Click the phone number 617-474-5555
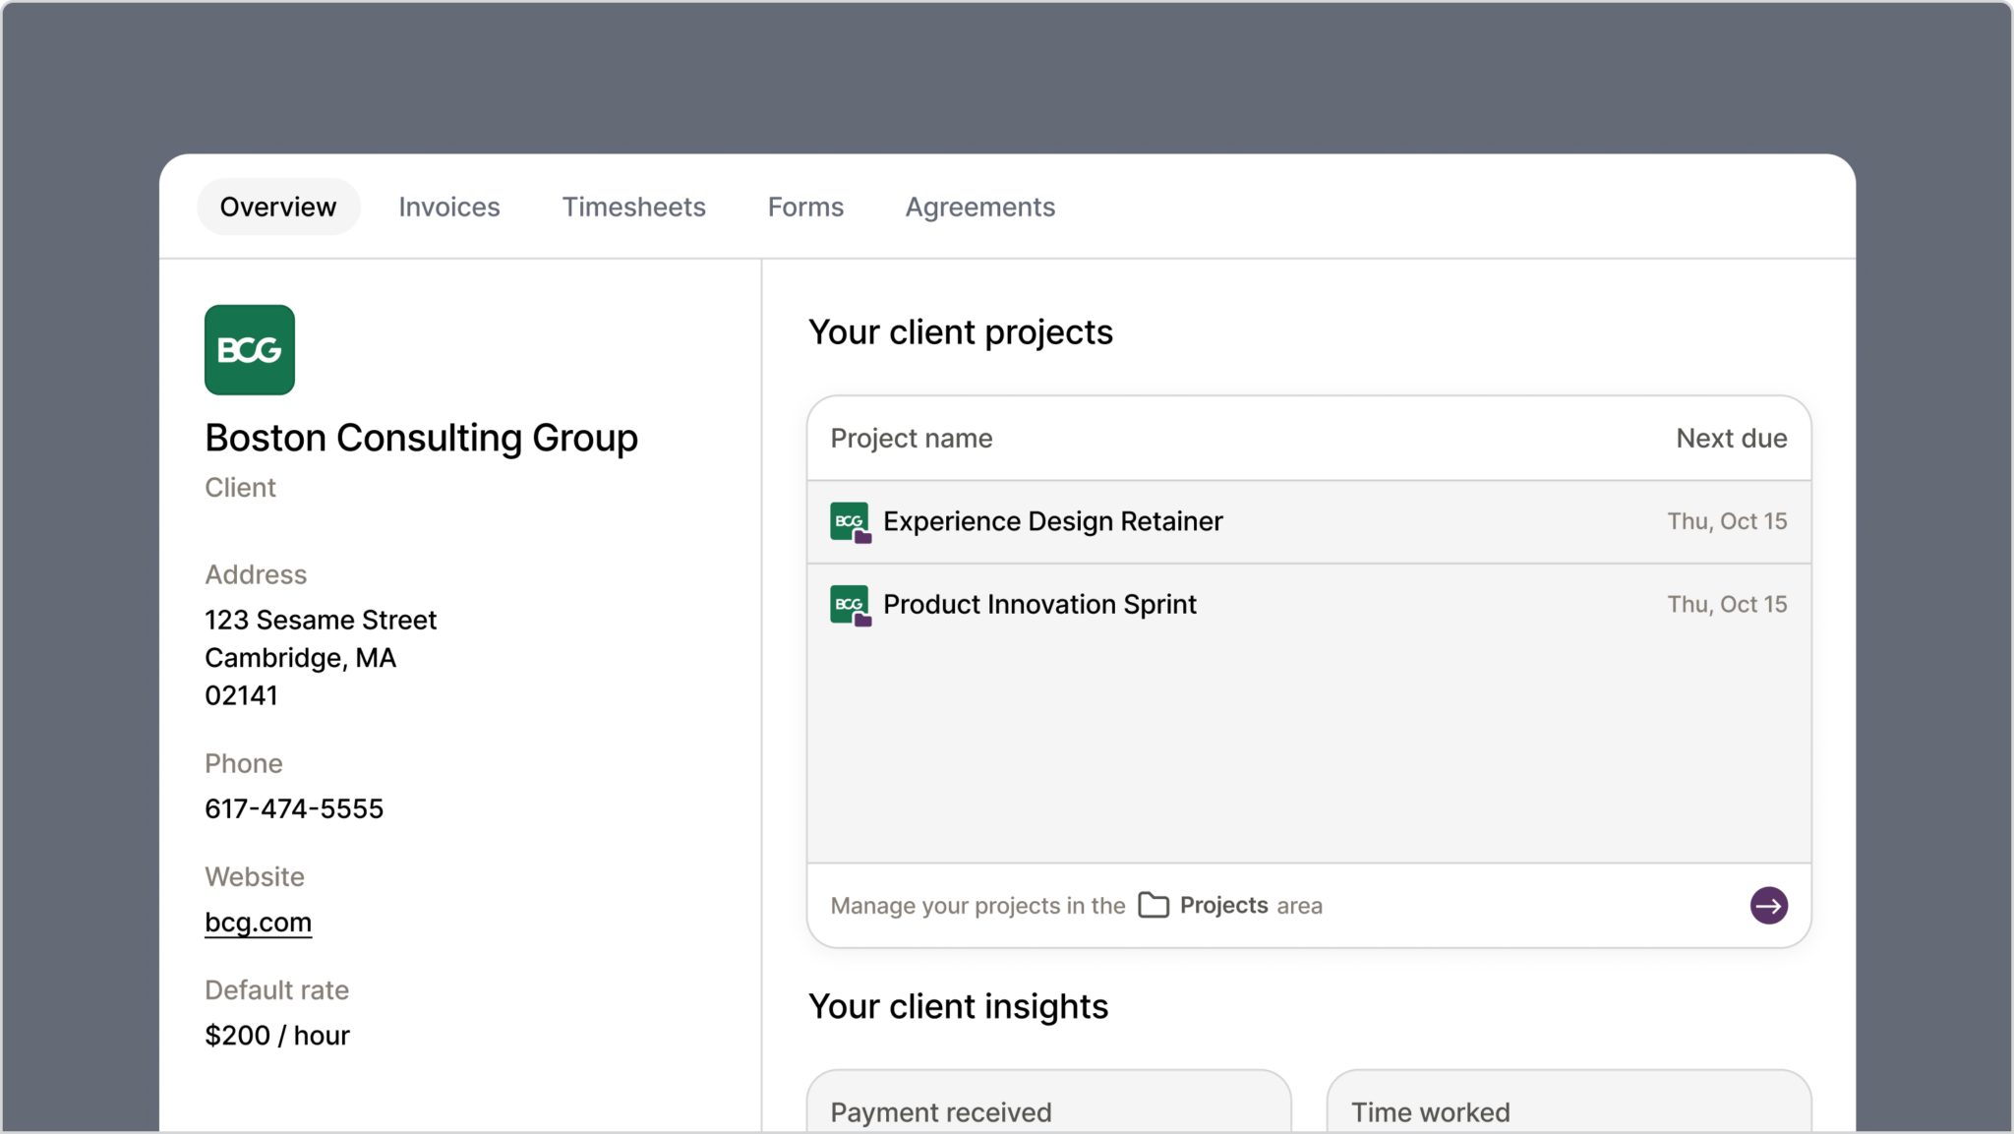The width and height of the screenshot is (2014, 1134). 294,808
